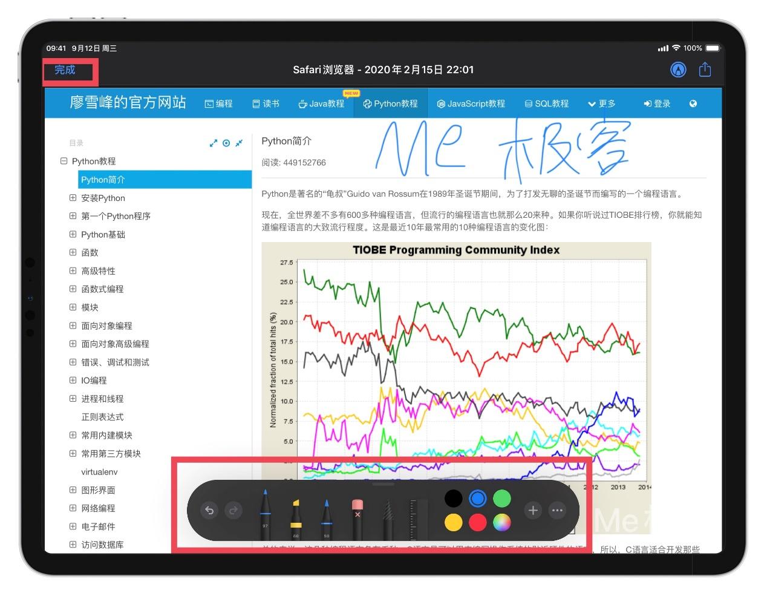
Task: Pick the yellow color swatch
Action: click(454, 522)
